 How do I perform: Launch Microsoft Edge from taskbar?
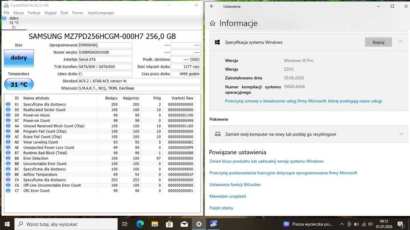[x=140, y=224]
